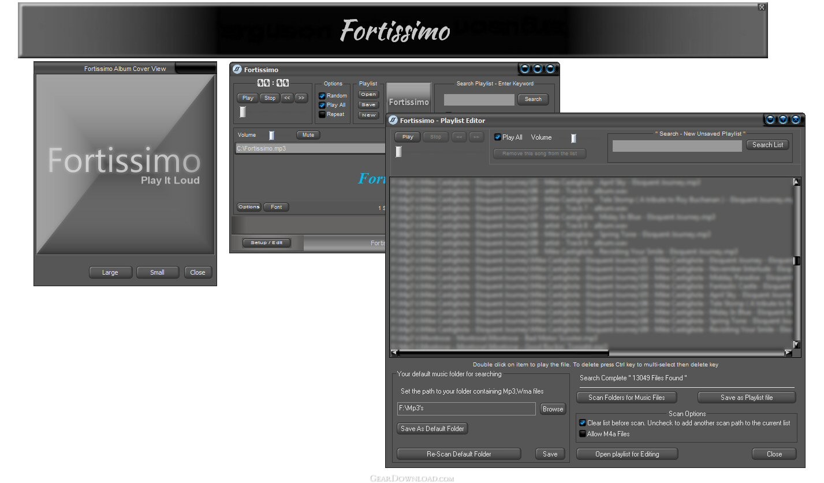Toggle the Random checkbox
The image size is (824, 483).
click(323, 96)
